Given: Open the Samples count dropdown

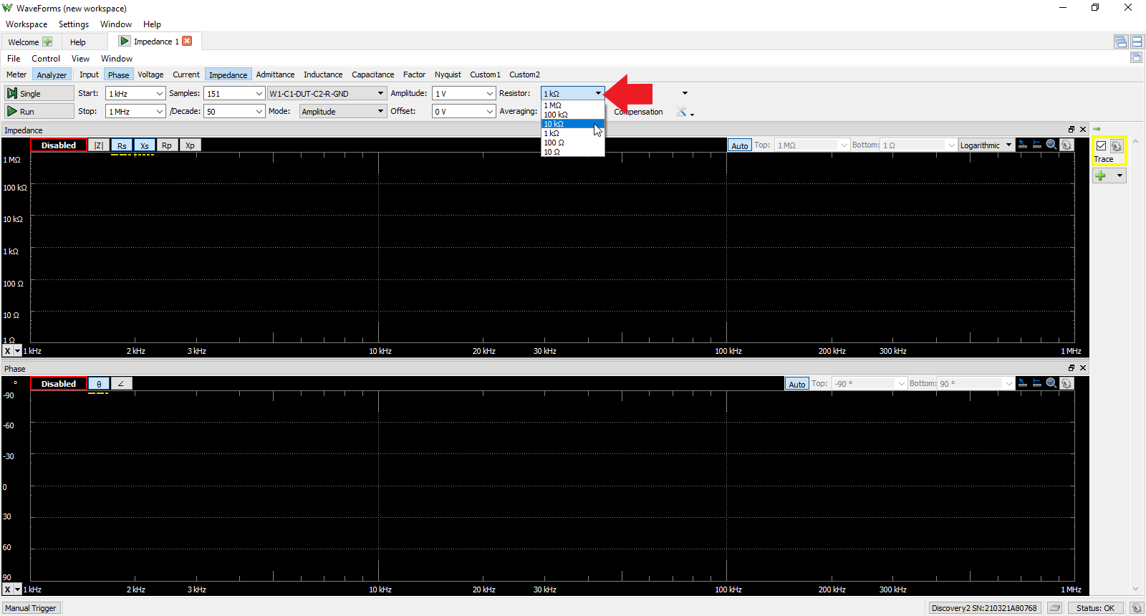Looking at the screenshot, I should click(259, 94).
